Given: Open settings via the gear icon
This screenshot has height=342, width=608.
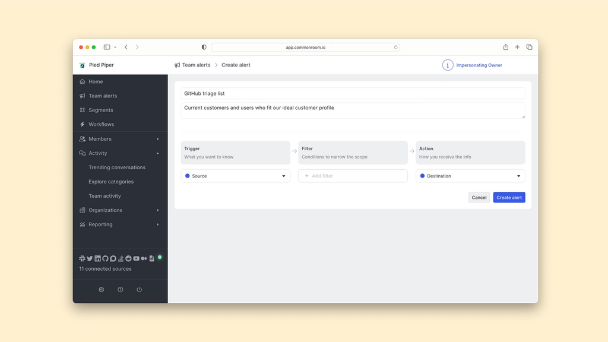Looking at the screenshot, I should click(101, 290).
